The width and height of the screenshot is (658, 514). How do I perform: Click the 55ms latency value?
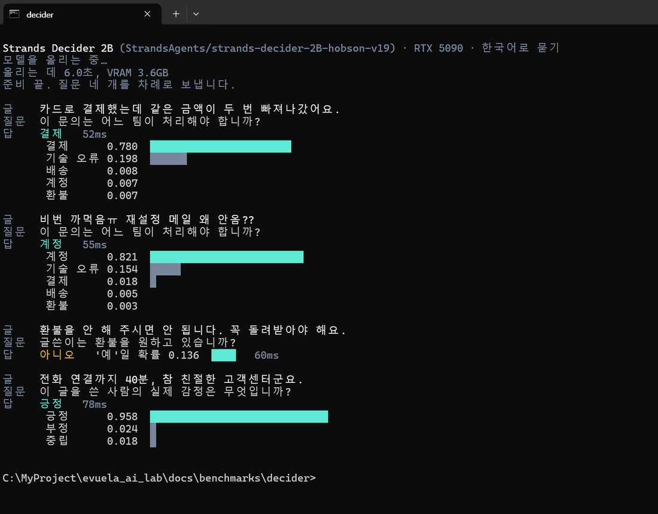(x=95, y=245)
